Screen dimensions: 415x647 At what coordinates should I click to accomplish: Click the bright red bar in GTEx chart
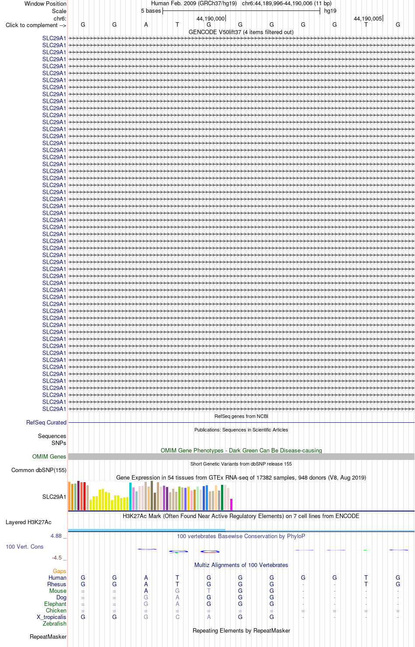84,496
